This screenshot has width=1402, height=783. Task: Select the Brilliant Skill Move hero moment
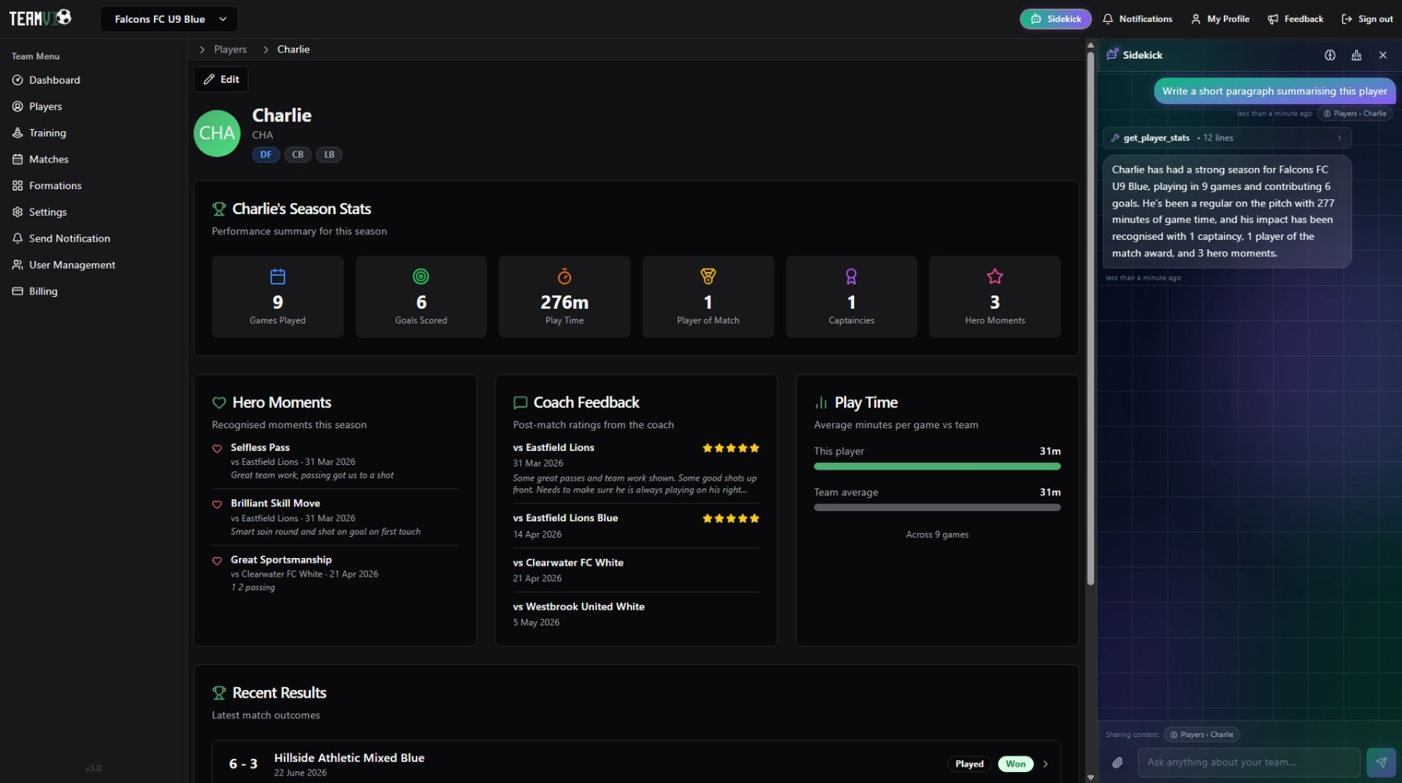335,517
